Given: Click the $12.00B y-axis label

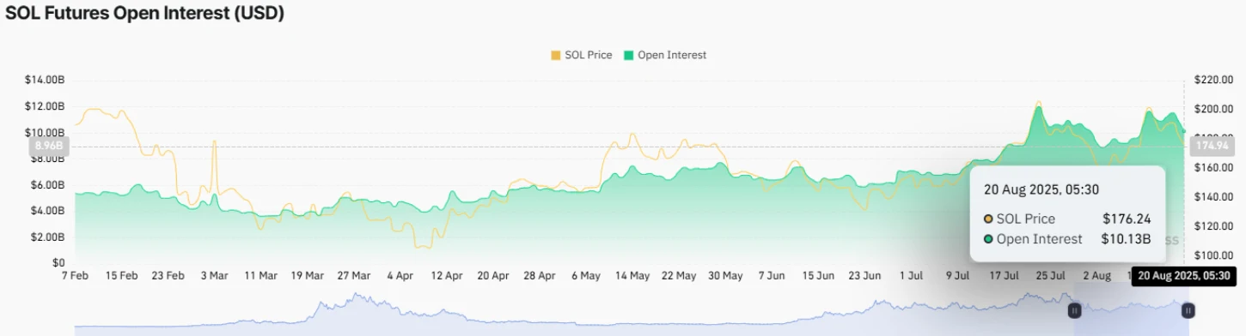Looking at the screenshot, I should tap(46, 106).
